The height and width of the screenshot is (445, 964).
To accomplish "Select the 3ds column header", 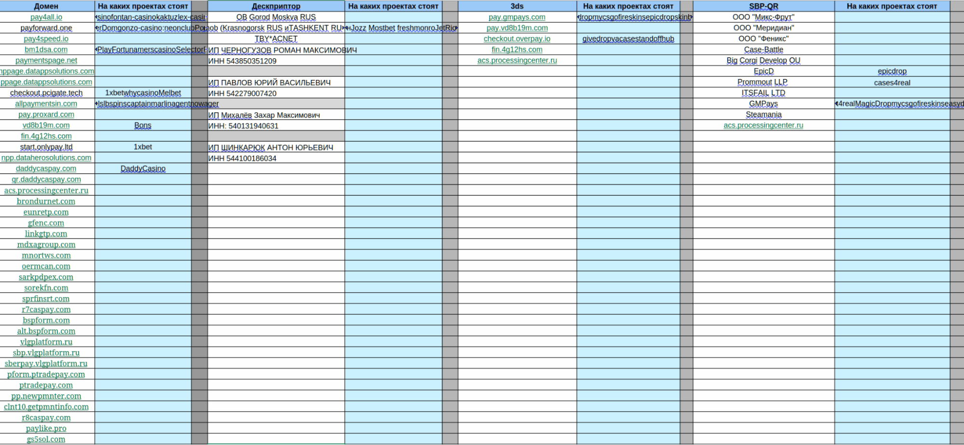I will pyautogui.click(x=517, y=6).
